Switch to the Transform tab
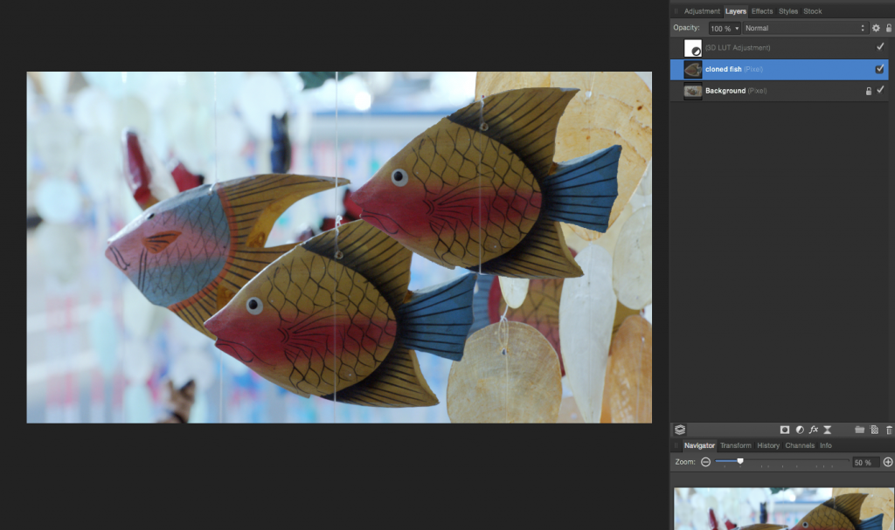The image size is (895, 530). pos(736,445)
